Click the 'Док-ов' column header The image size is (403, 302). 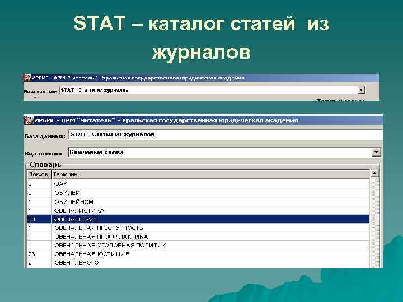pyautogui.click(x=39, y=174)
